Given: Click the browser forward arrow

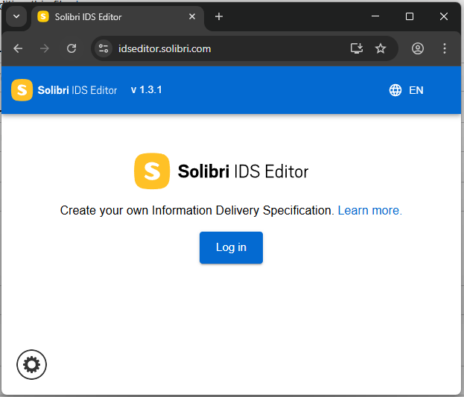Looking at the screenshot, I should click(x=45, y=48).
